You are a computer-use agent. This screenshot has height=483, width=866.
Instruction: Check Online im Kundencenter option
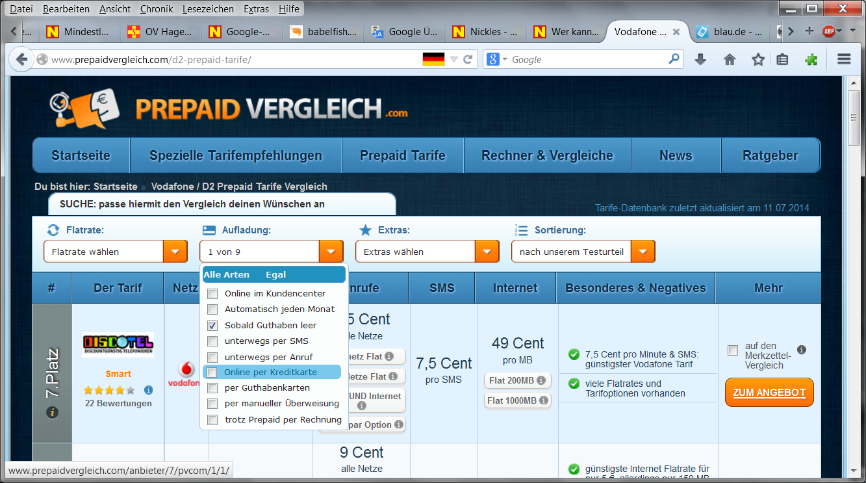pos(212,293)
